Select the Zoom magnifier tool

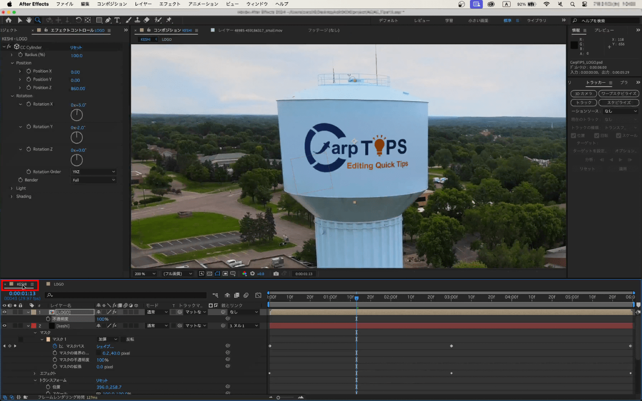(x=38, y=20)
